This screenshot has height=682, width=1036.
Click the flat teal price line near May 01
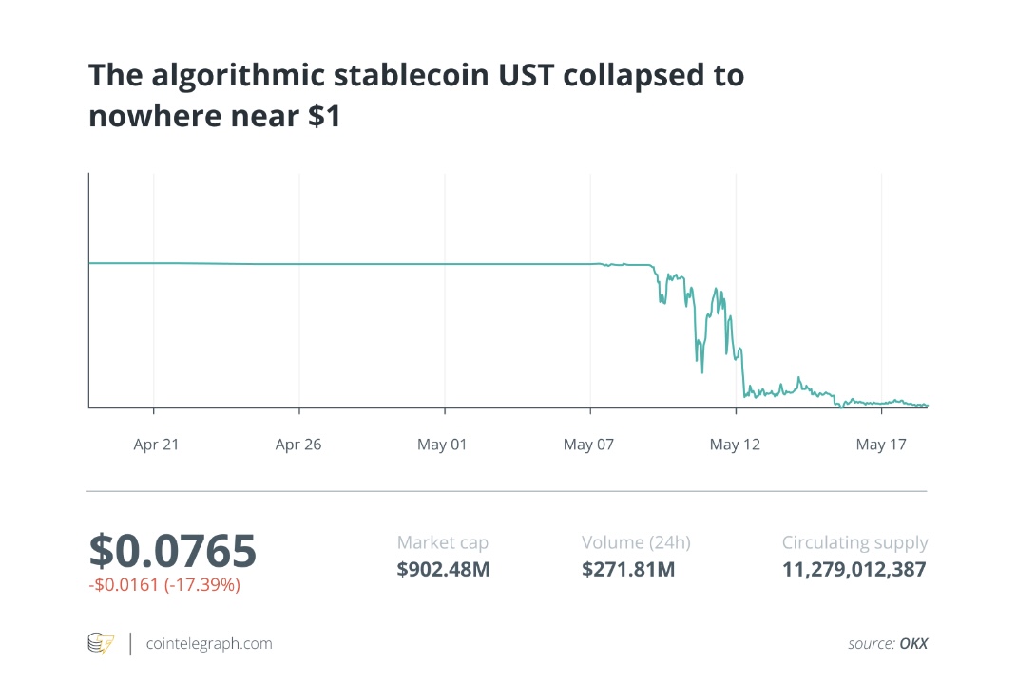pyautogui.click(x=445, y=264)
